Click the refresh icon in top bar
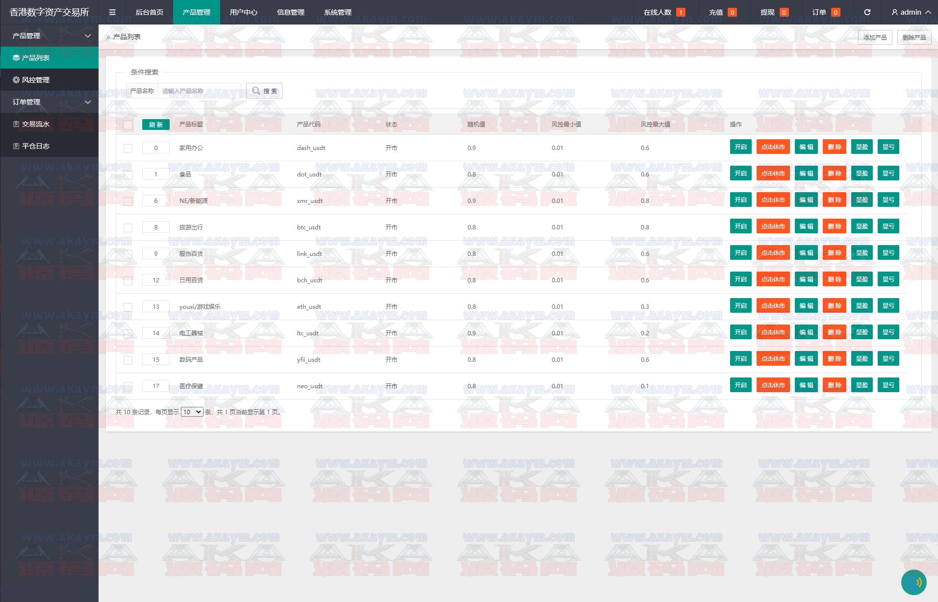Screen dimensions: 938x602 pos(867,12)
